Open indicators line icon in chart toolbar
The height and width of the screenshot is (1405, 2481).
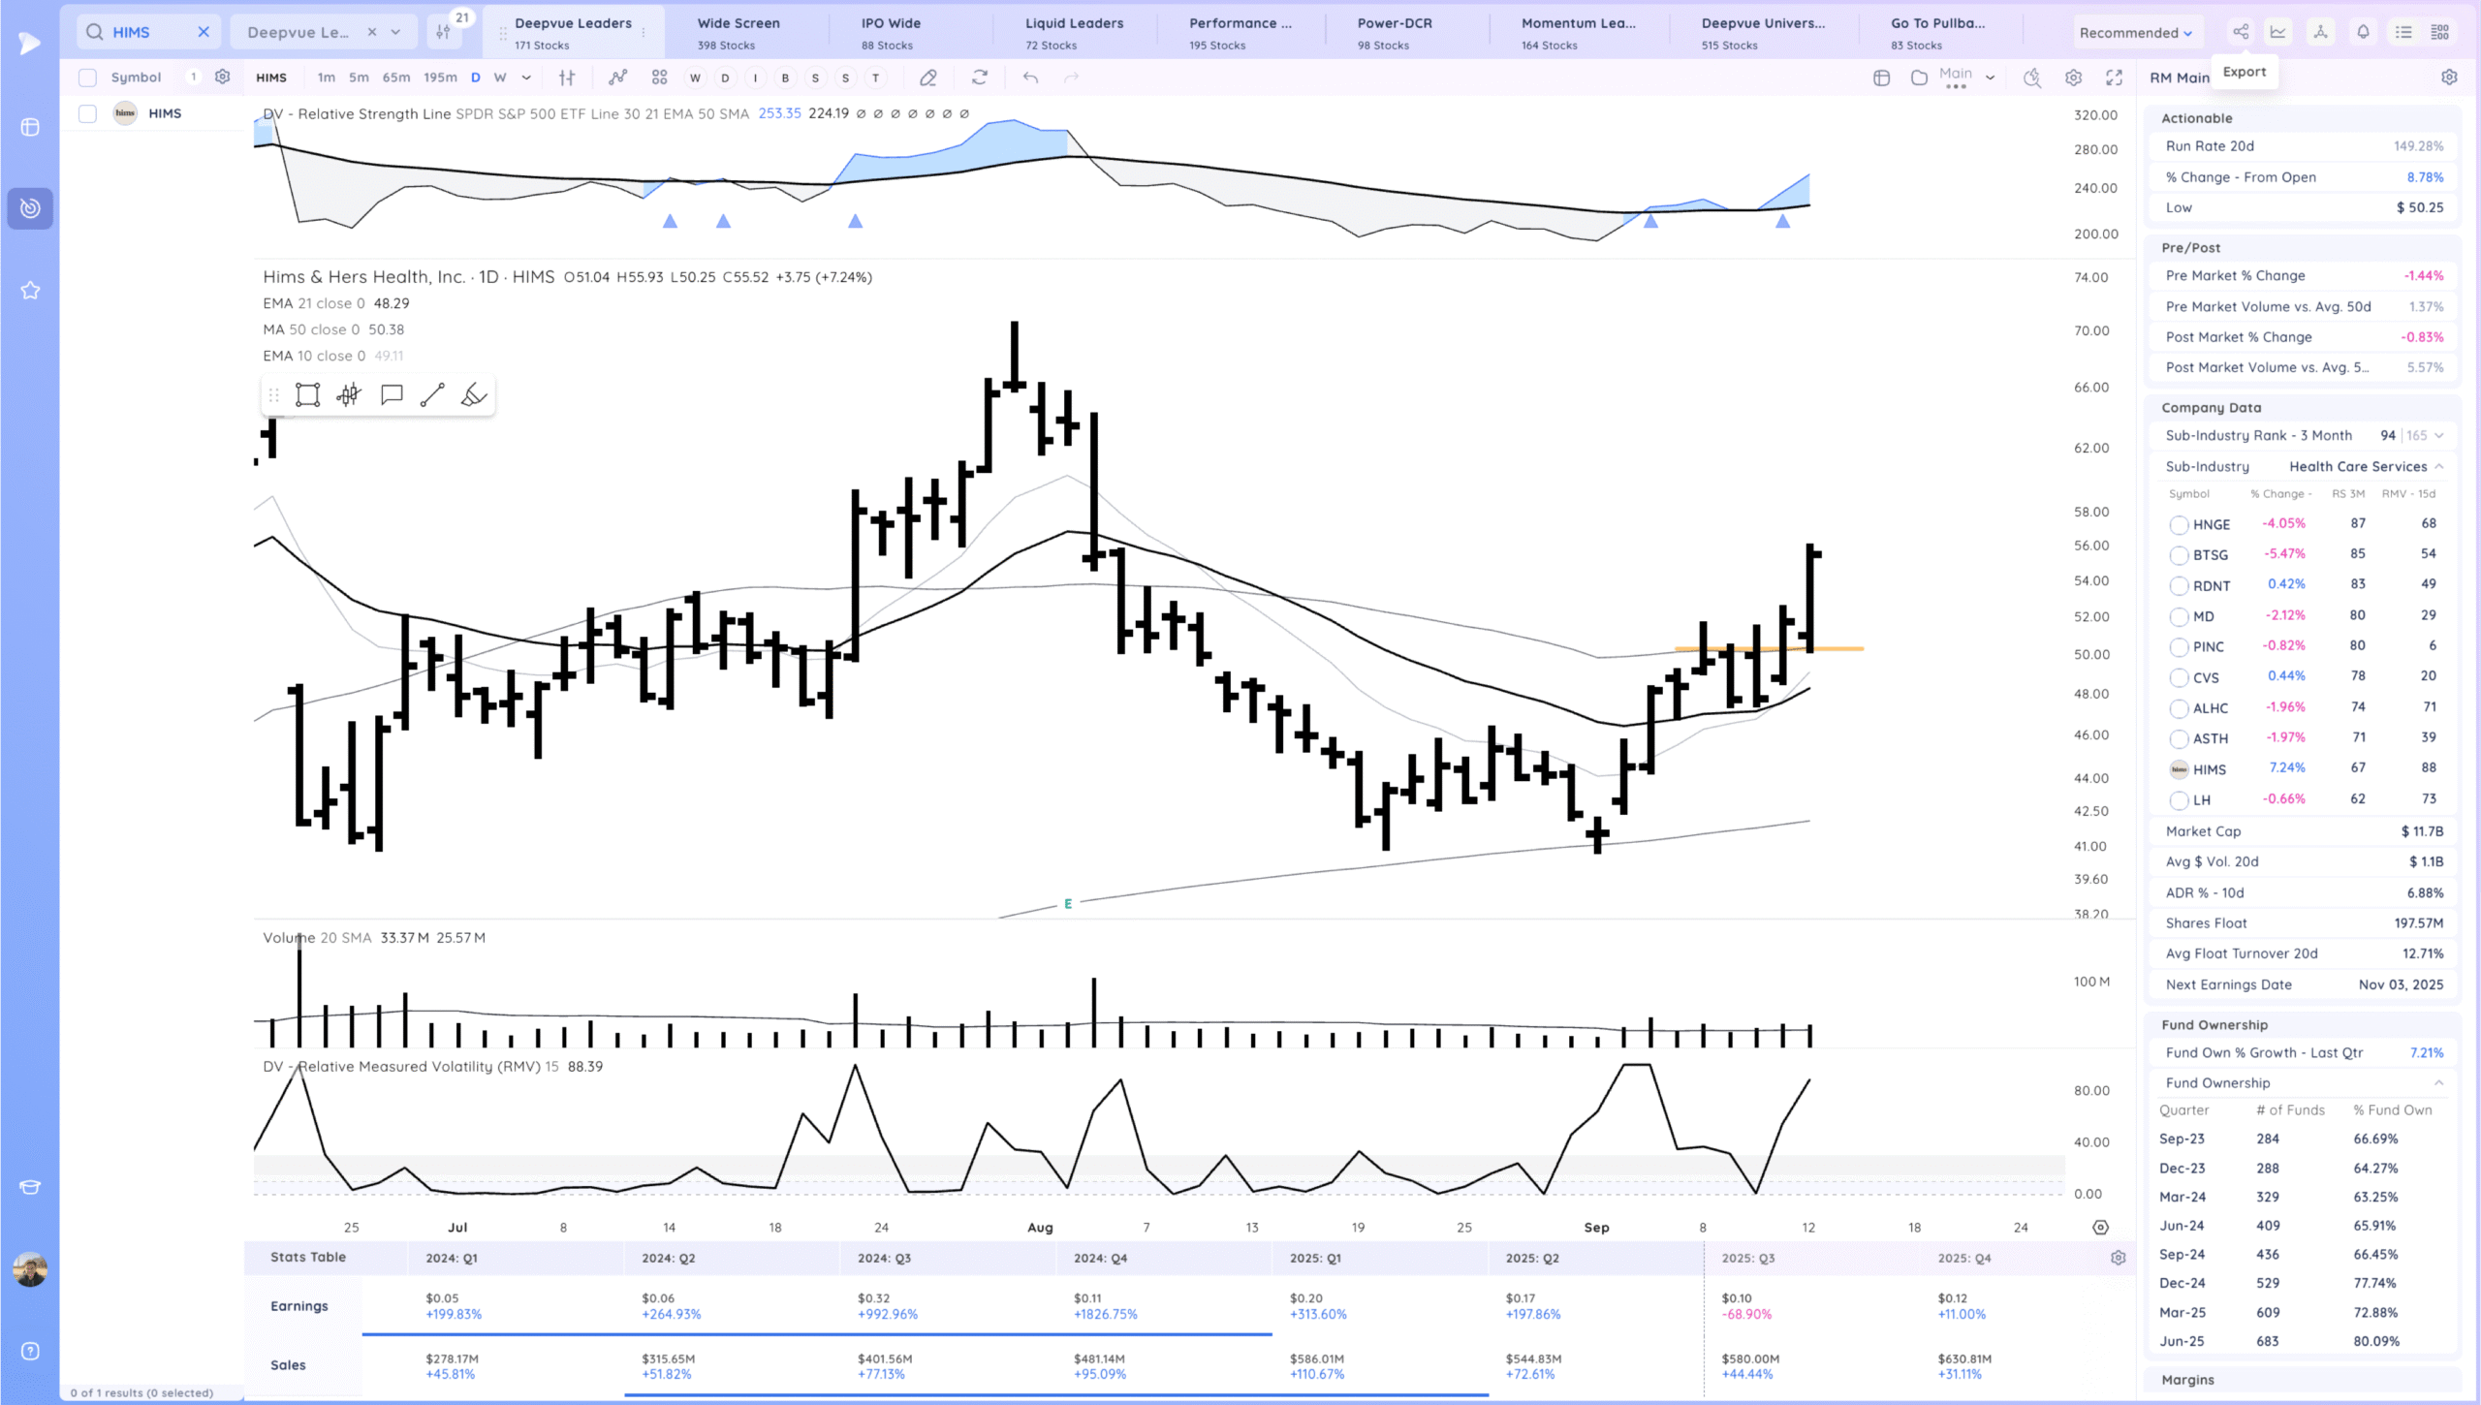coord(617,78)
